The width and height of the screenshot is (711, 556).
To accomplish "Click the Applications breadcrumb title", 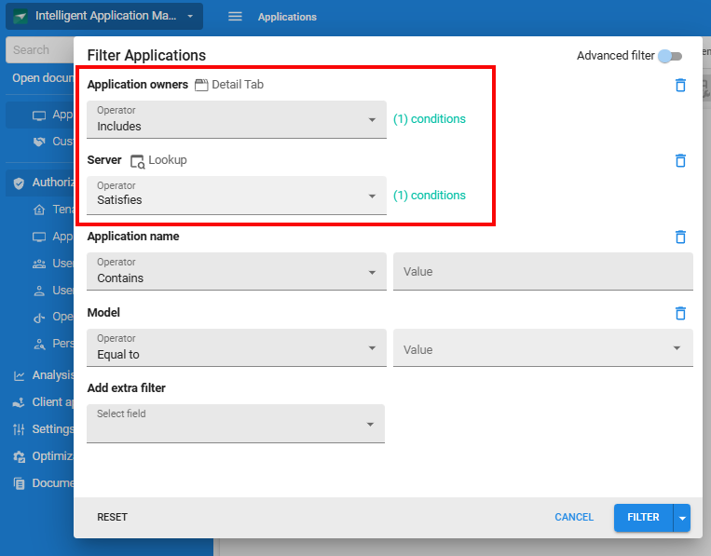I will coord(287,17).
